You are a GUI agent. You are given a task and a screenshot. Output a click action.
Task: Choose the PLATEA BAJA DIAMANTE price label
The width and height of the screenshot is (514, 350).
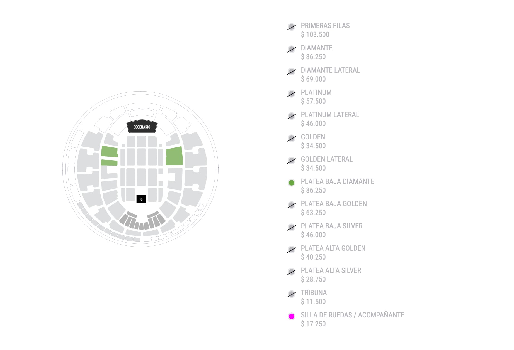(x=313, y=191)
